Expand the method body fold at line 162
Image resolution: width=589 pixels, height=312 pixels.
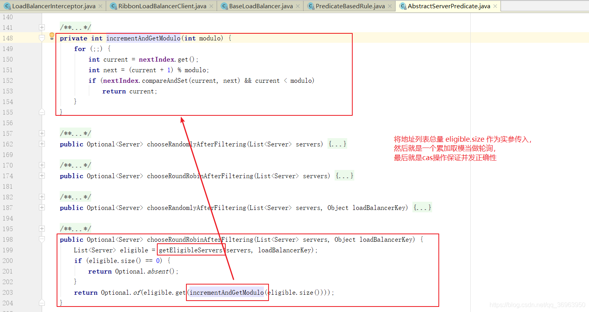pos(42,144)
